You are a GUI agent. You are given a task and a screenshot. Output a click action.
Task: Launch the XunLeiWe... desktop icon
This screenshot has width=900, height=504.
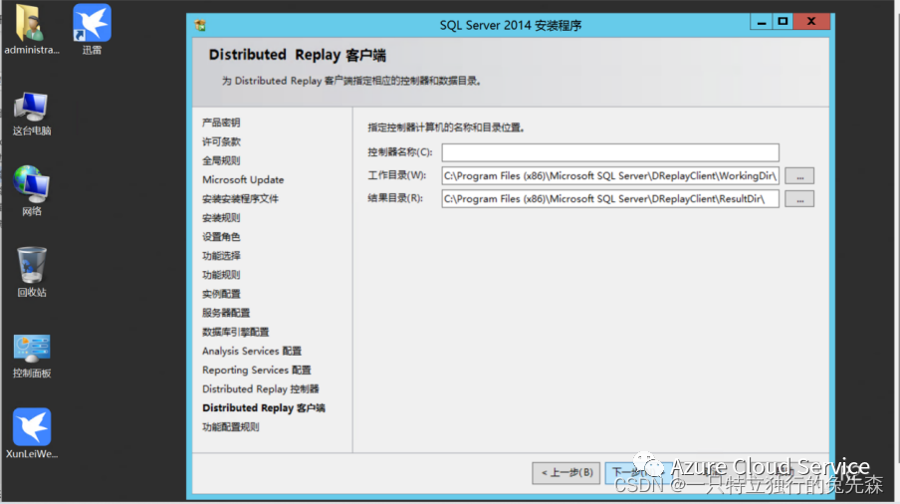point(32,433)
